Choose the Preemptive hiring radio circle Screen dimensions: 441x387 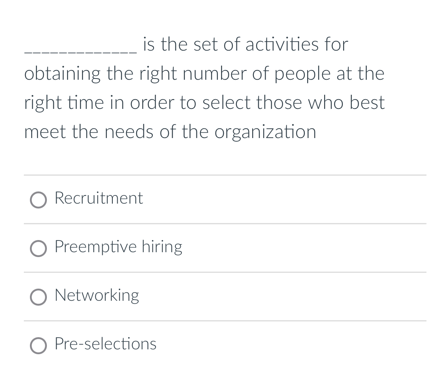pyautogui.click(x=38, y=249)
